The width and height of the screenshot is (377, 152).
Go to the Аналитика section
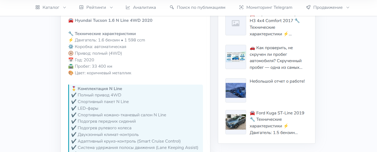point(141,7)
